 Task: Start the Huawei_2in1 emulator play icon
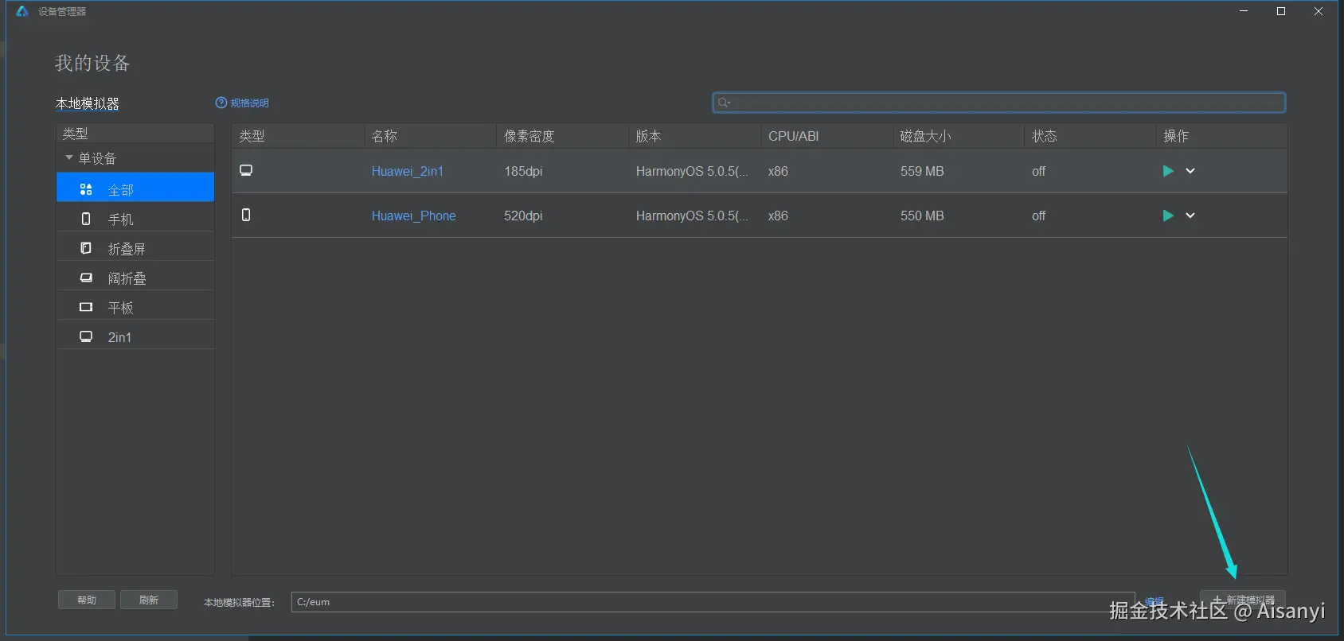1167,171
